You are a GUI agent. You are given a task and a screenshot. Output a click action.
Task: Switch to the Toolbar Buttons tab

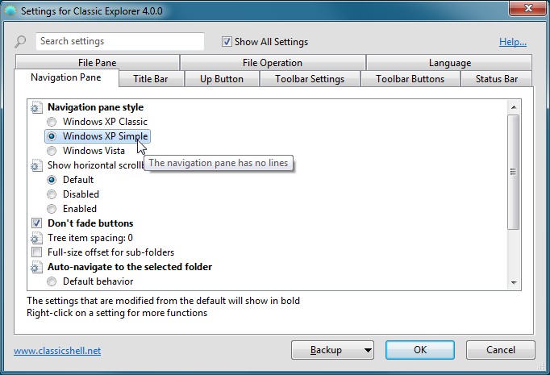click(410, 79)
